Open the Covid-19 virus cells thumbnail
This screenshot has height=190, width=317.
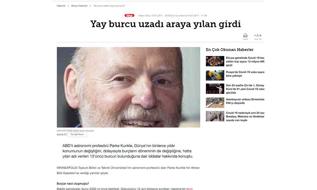[215, 61]
